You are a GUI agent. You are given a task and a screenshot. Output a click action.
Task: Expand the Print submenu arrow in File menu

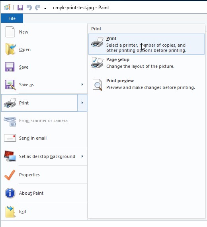click(x=82, y=103)
